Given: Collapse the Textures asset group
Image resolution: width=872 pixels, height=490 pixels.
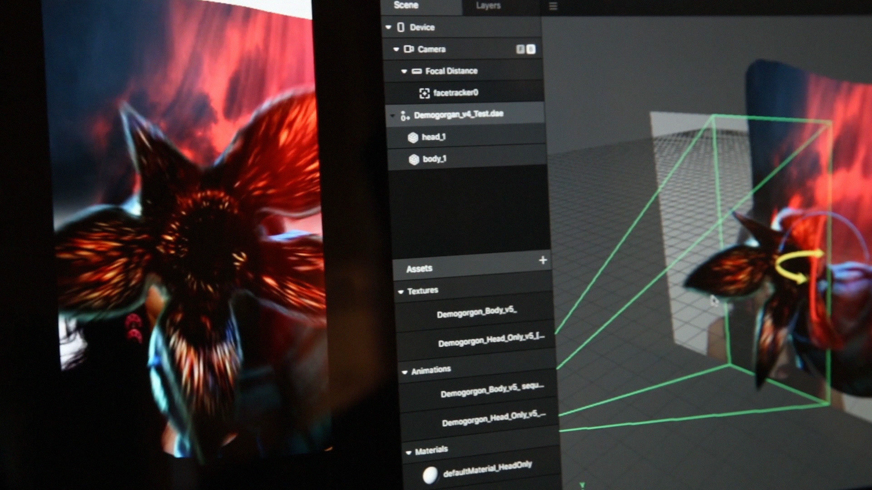Looking at the screenshot, I should (401, 292).
